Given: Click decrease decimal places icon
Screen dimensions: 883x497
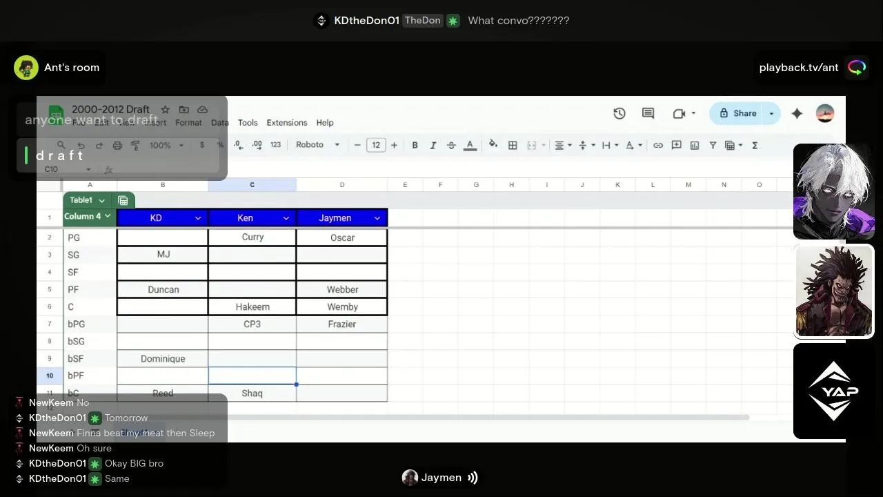Looking at the screenshot, I should pyautogui.click(x=238, y=145).
